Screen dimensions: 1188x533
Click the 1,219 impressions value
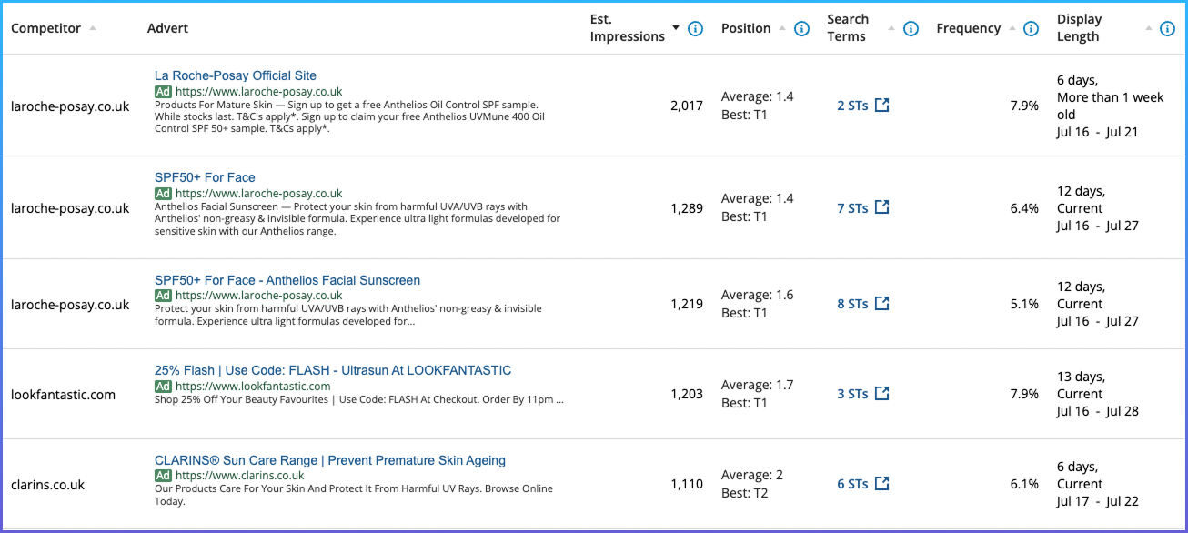click(687, 304)
